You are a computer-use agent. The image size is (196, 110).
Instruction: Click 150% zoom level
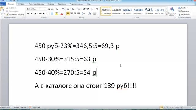pyautogui.click(x=177, y=107)
